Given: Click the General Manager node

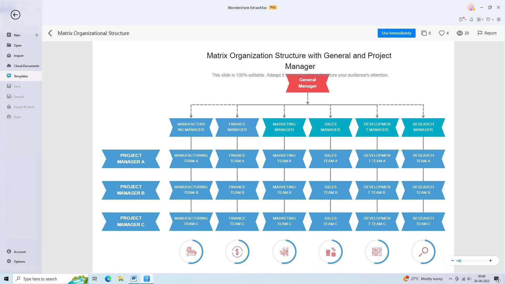Looking at the screenshot, I should [307, 83].
